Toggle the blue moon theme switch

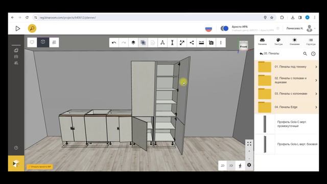[x=224, y=29]
